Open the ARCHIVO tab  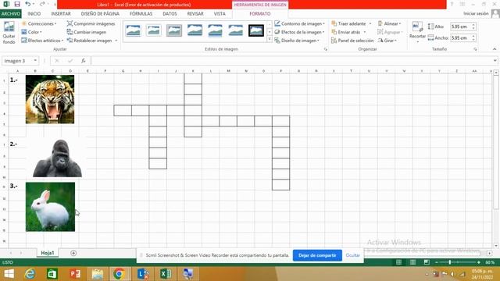10,14
